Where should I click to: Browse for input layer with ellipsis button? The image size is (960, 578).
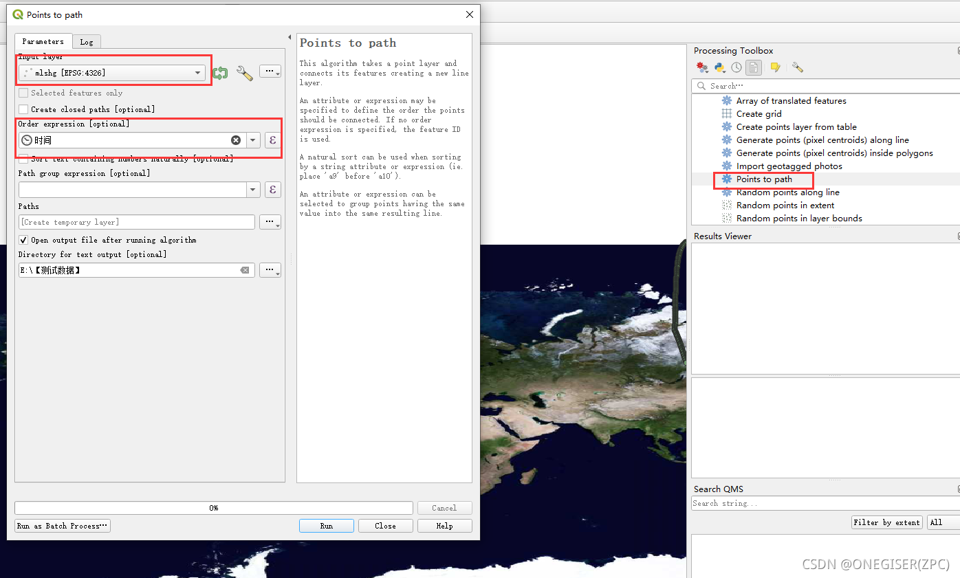coord(270,71)
